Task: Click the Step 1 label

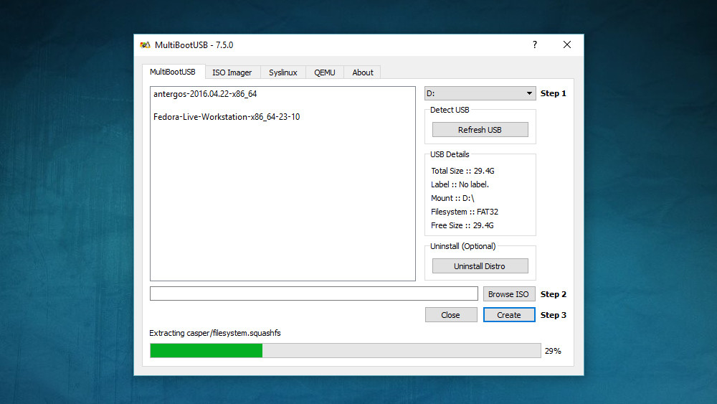Action: pyautogui.click(x=554, y=93)
